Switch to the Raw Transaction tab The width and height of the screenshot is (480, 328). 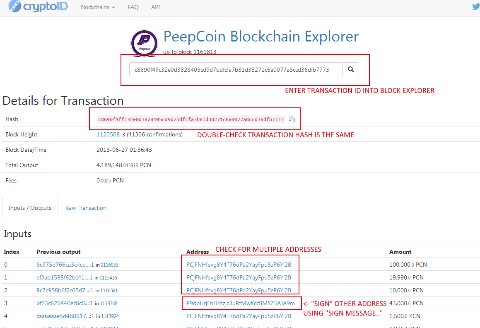point(86,208)
